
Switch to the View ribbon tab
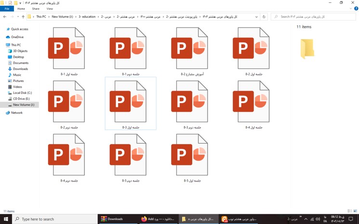point(50,9)
